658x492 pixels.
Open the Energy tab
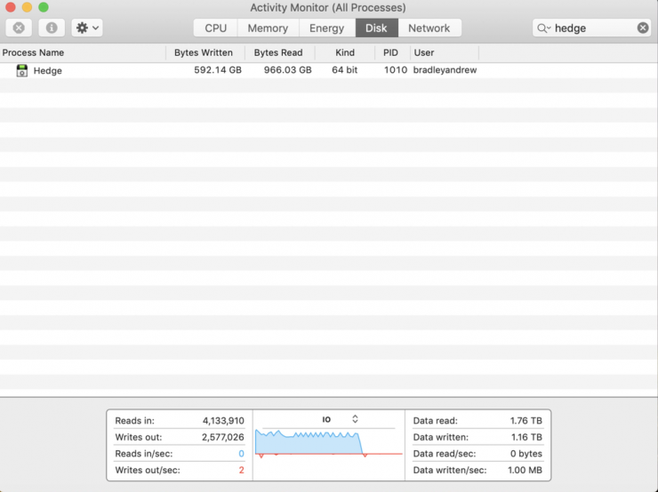[x=326, y=28]
